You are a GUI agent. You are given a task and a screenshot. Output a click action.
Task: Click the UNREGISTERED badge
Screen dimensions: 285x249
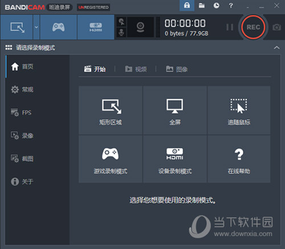[x=93, y=7]
